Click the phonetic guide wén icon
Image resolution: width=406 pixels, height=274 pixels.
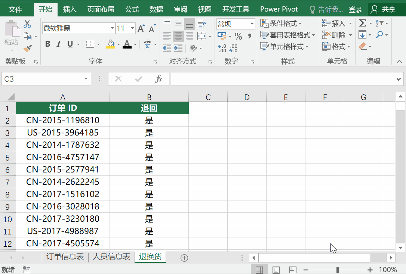[x=147, y=44]
